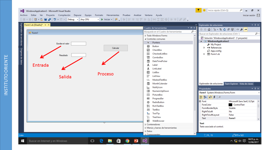This screenshot has width=267, height=150.
Task: Click the black ForeColor swatch
Action: 230,105
